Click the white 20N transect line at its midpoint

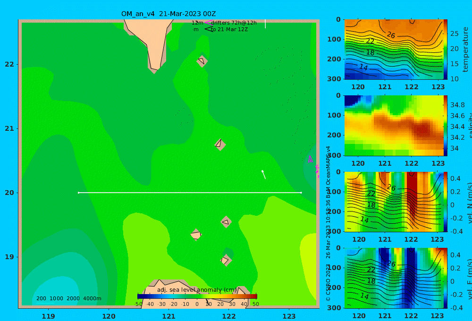pos(190,193)
